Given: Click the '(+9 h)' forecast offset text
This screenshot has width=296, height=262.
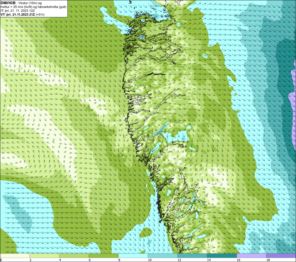Looking at the screenshot, I should (40, 14).
